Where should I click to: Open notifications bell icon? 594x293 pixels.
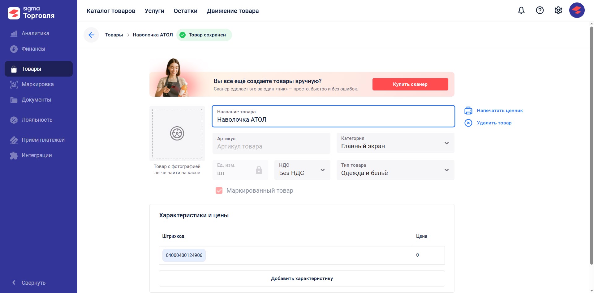[521, 10]
